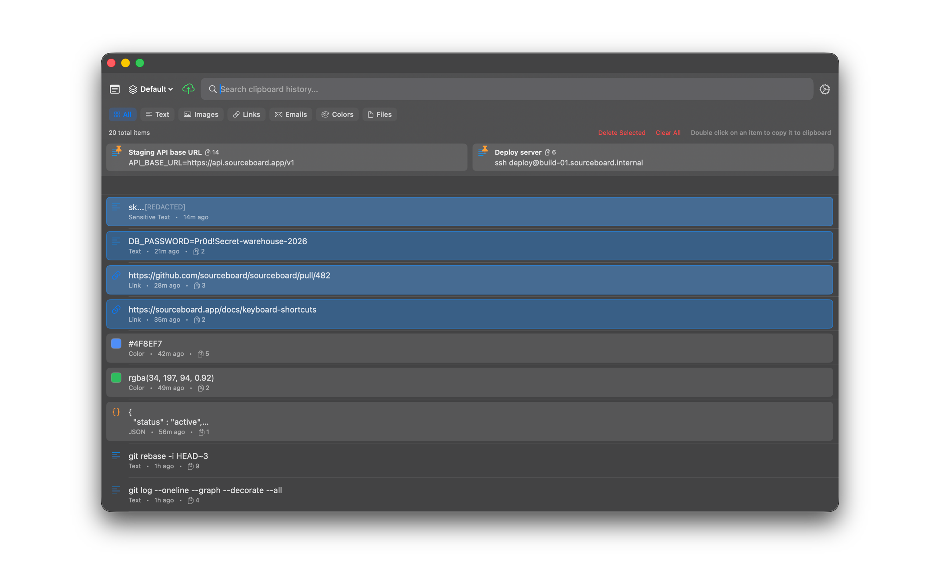Switch to the Images filter tab
Screen dimensions: 940x587
(201, 114)
